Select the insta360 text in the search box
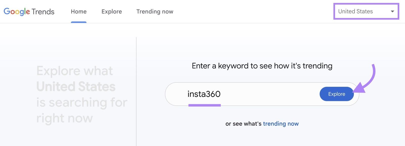The width and height of the screenshot is (405, 146). point(204,94)
